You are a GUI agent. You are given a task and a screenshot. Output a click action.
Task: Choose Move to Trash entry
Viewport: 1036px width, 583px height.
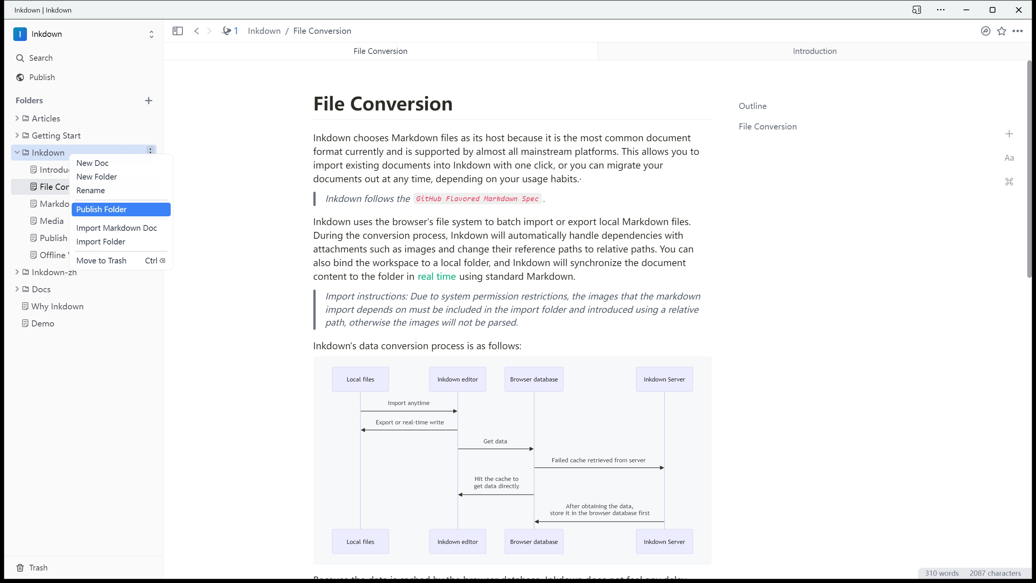pos(121,261)
